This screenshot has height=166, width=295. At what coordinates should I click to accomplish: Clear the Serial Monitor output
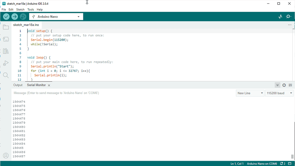[290, 85]
